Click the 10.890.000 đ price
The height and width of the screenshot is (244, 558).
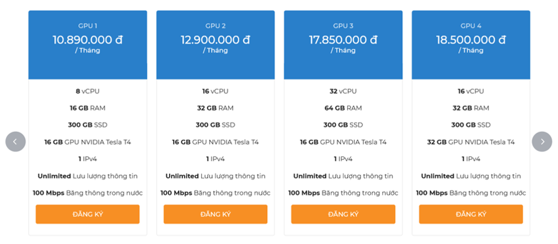[88, 40]
